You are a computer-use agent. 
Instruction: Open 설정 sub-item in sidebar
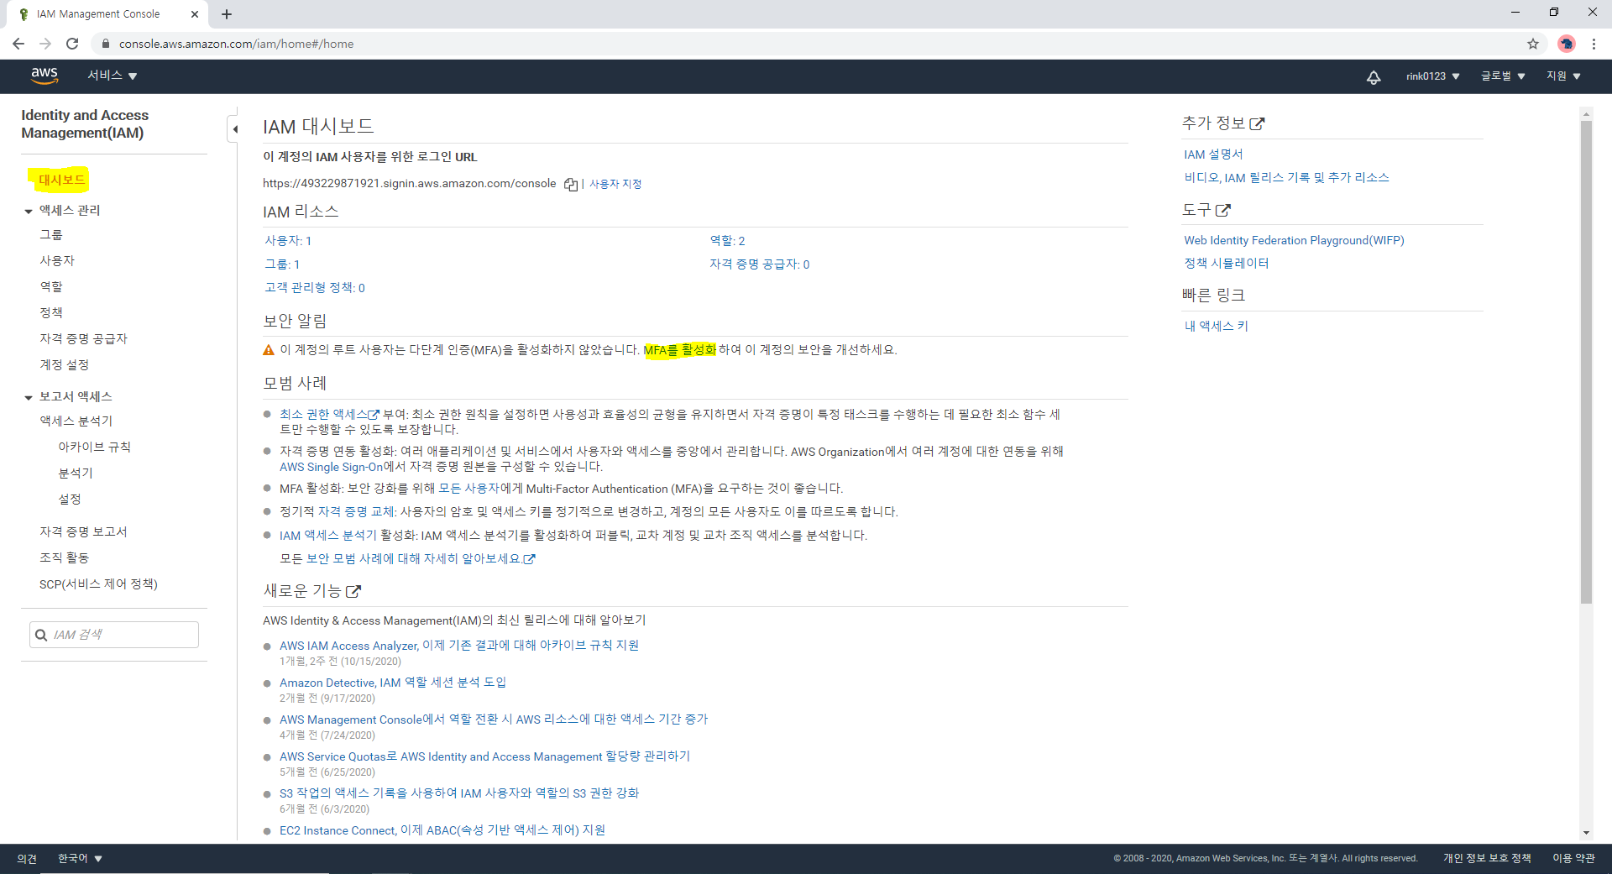tap(70, 500)
